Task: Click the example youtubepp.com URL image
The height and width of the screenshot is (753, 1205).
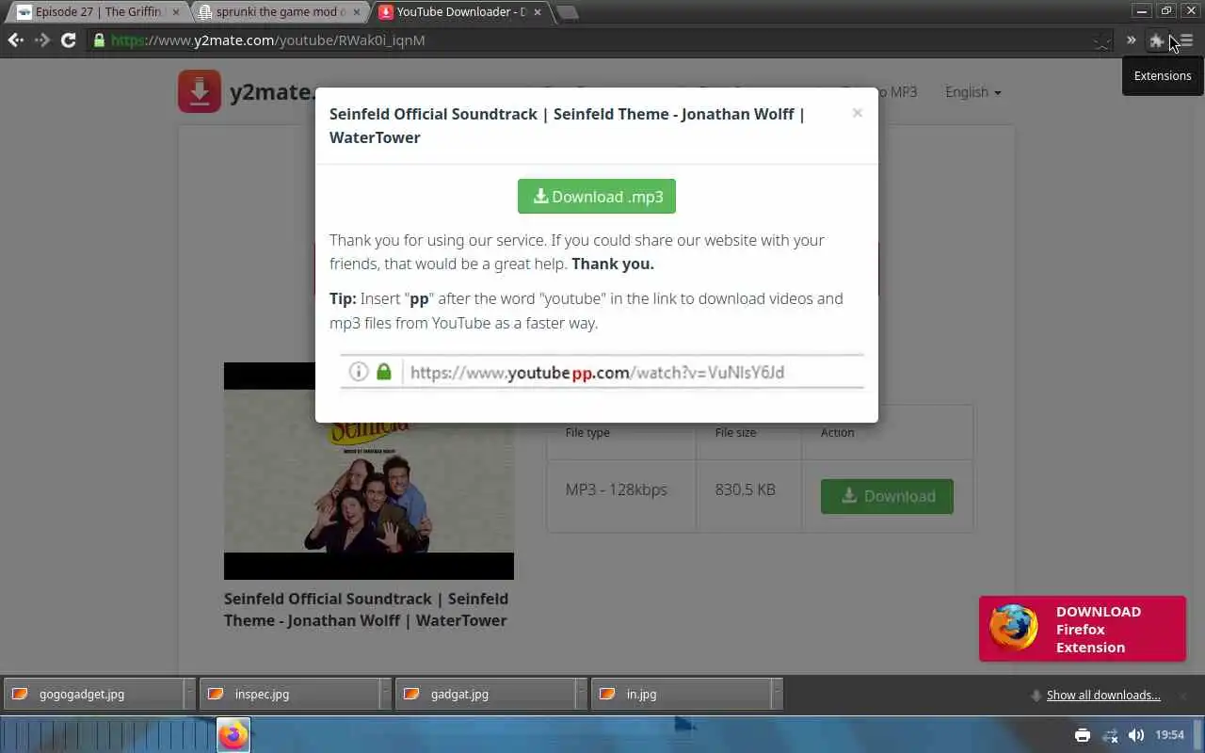Action: (x=602, y=372)
